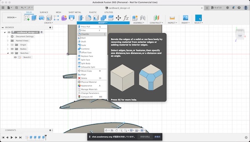Image resolution: width=250 pixels, height=142 pixels.
Task: Open the INSPECT dropdown menu
Action: (x=172, y=23)
